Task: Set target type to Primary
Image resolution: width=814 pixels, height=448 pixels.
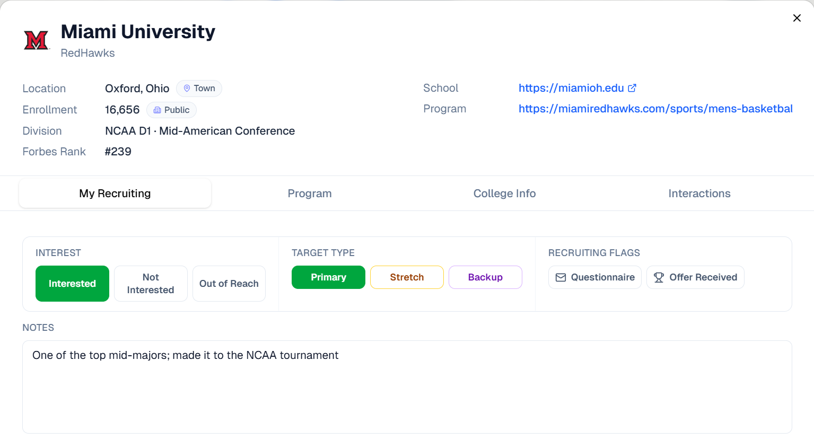Action: [328, 277]
